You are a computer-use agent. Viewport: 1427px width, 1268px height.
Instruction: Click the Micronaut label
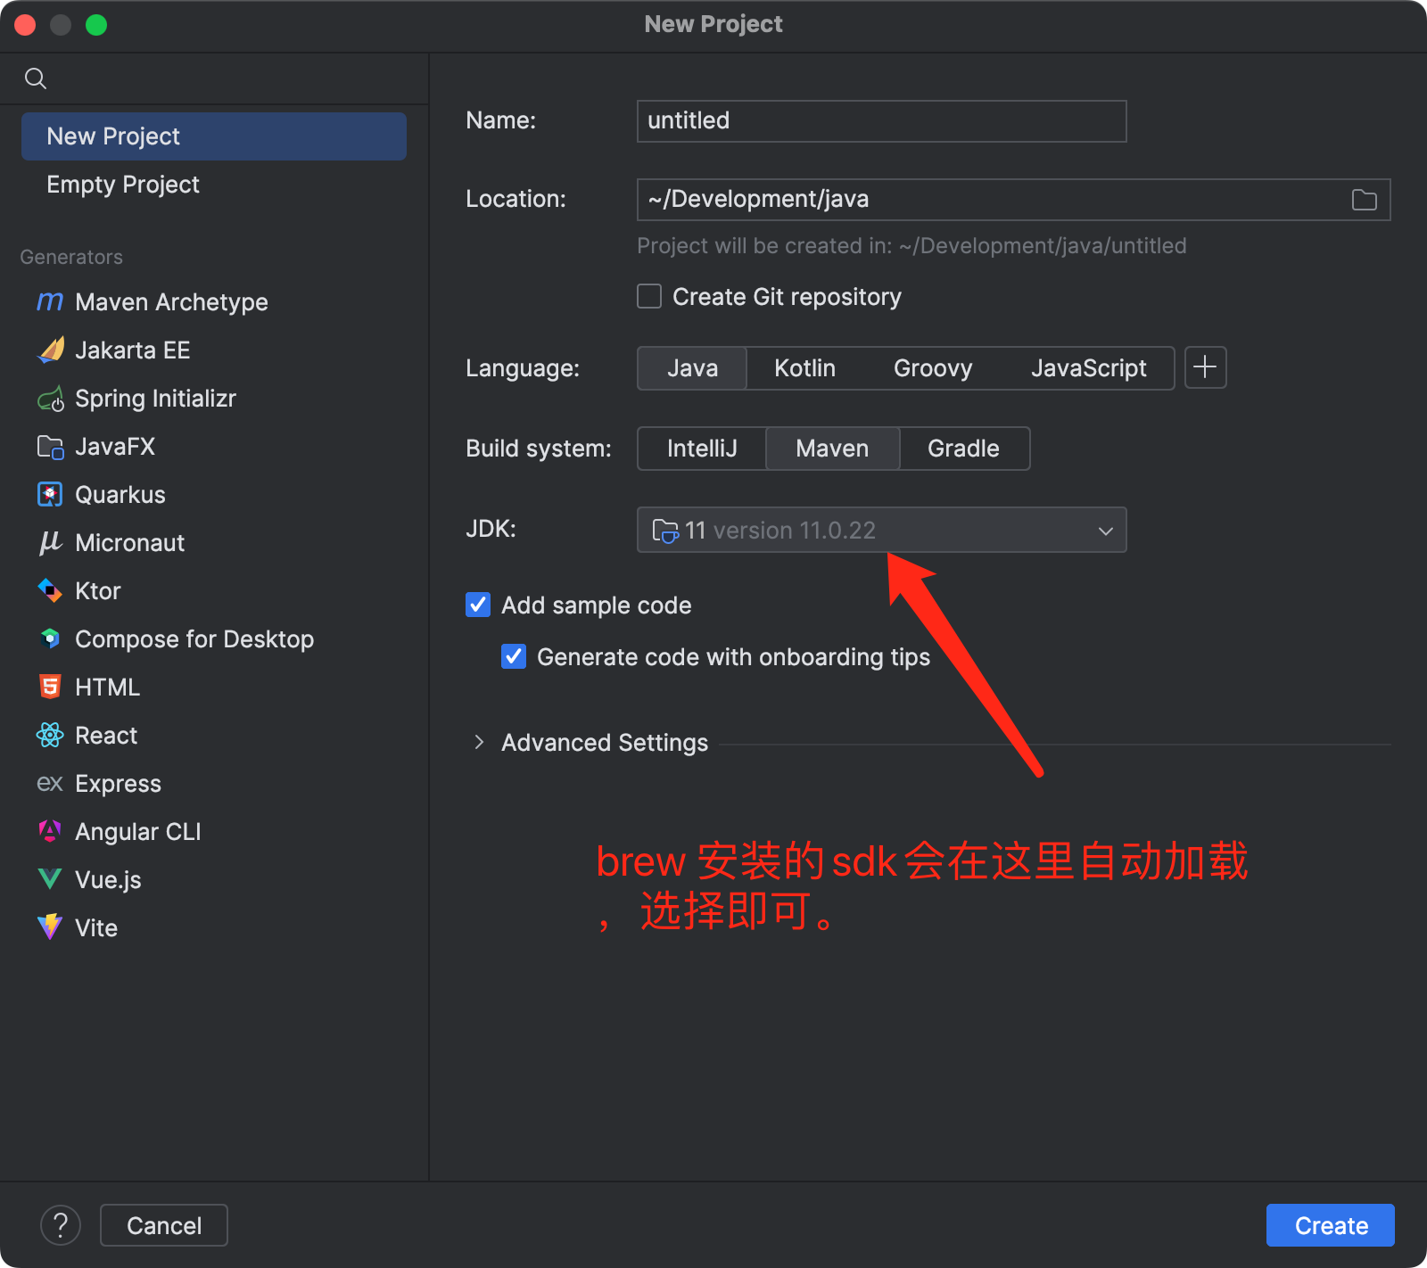(x=130, y=543)
